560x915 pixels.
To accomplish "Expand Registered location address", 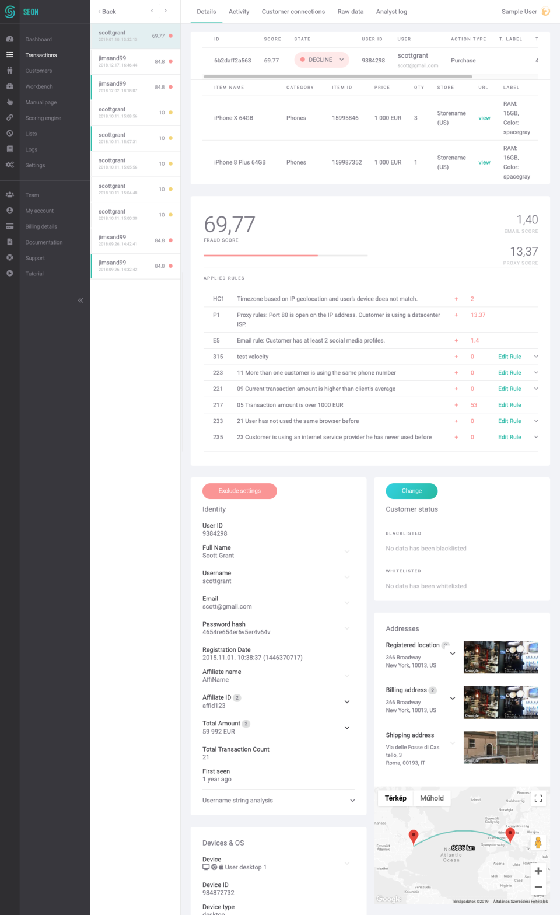I will [453, 654].
